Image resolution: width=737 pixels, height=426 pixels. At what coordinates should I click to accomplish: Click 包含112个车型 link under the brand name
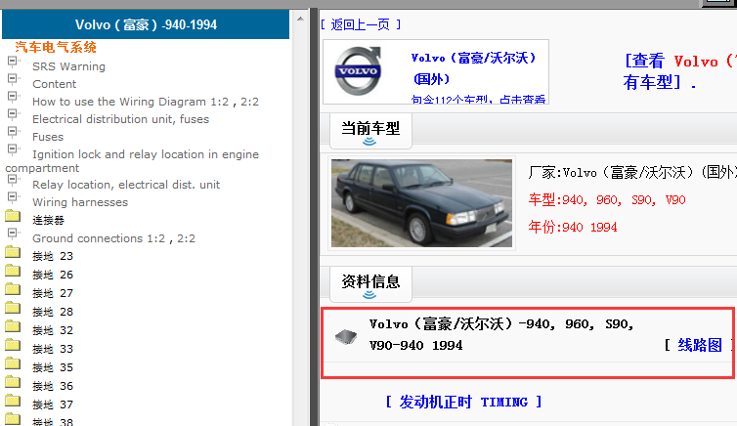point(478,99)
